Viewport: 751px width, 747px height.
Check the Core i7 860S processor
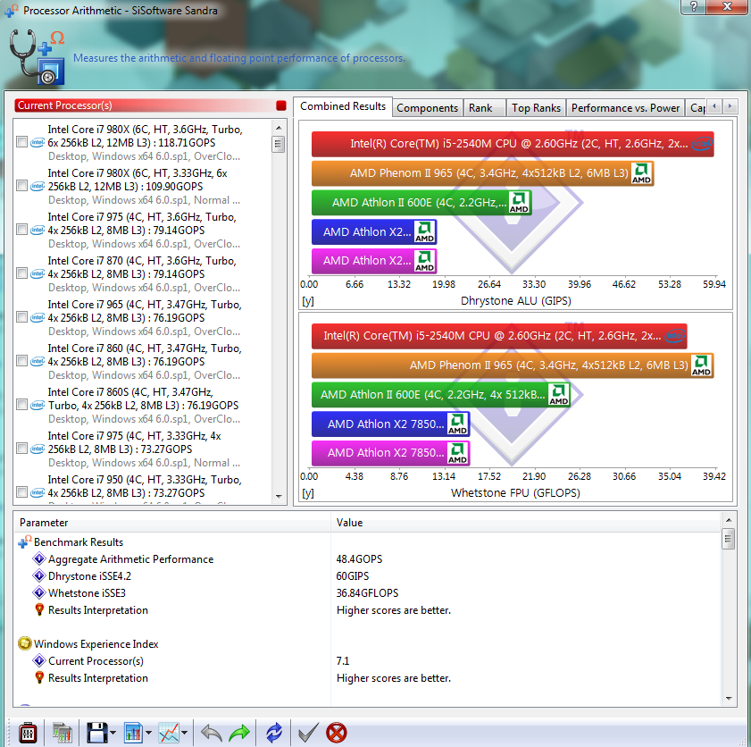21,405
